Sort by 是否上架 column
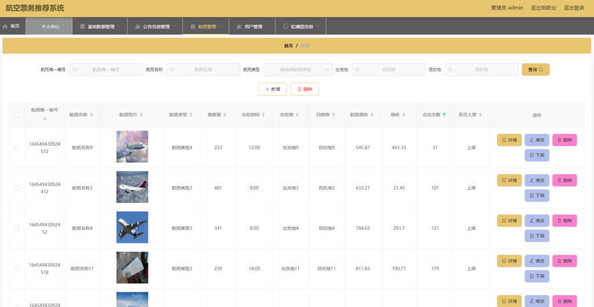The image size is (594, 307). [480, 115]
